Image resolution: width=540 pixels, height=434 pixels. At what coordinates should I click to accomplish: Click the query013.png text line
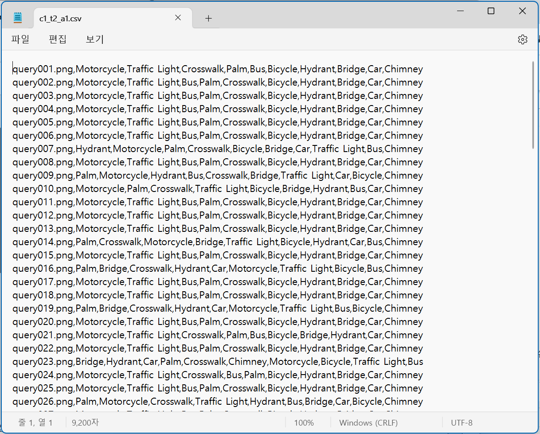coord(218,229)
